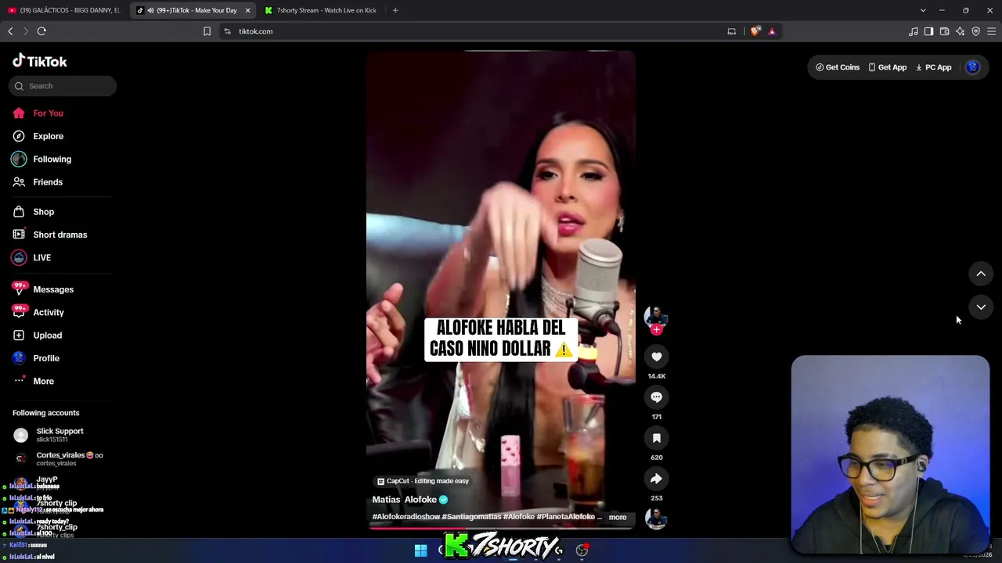Click the CapCut editing made easy tag
1002x563 pixels.
[x=423, y=481]
